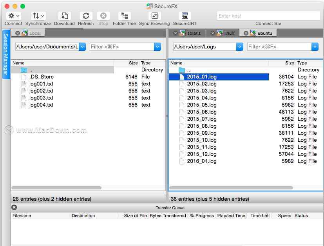This screenshot has height=246, width=324.
Task: Expand the local path dropdown
Action: coord(82,47)
